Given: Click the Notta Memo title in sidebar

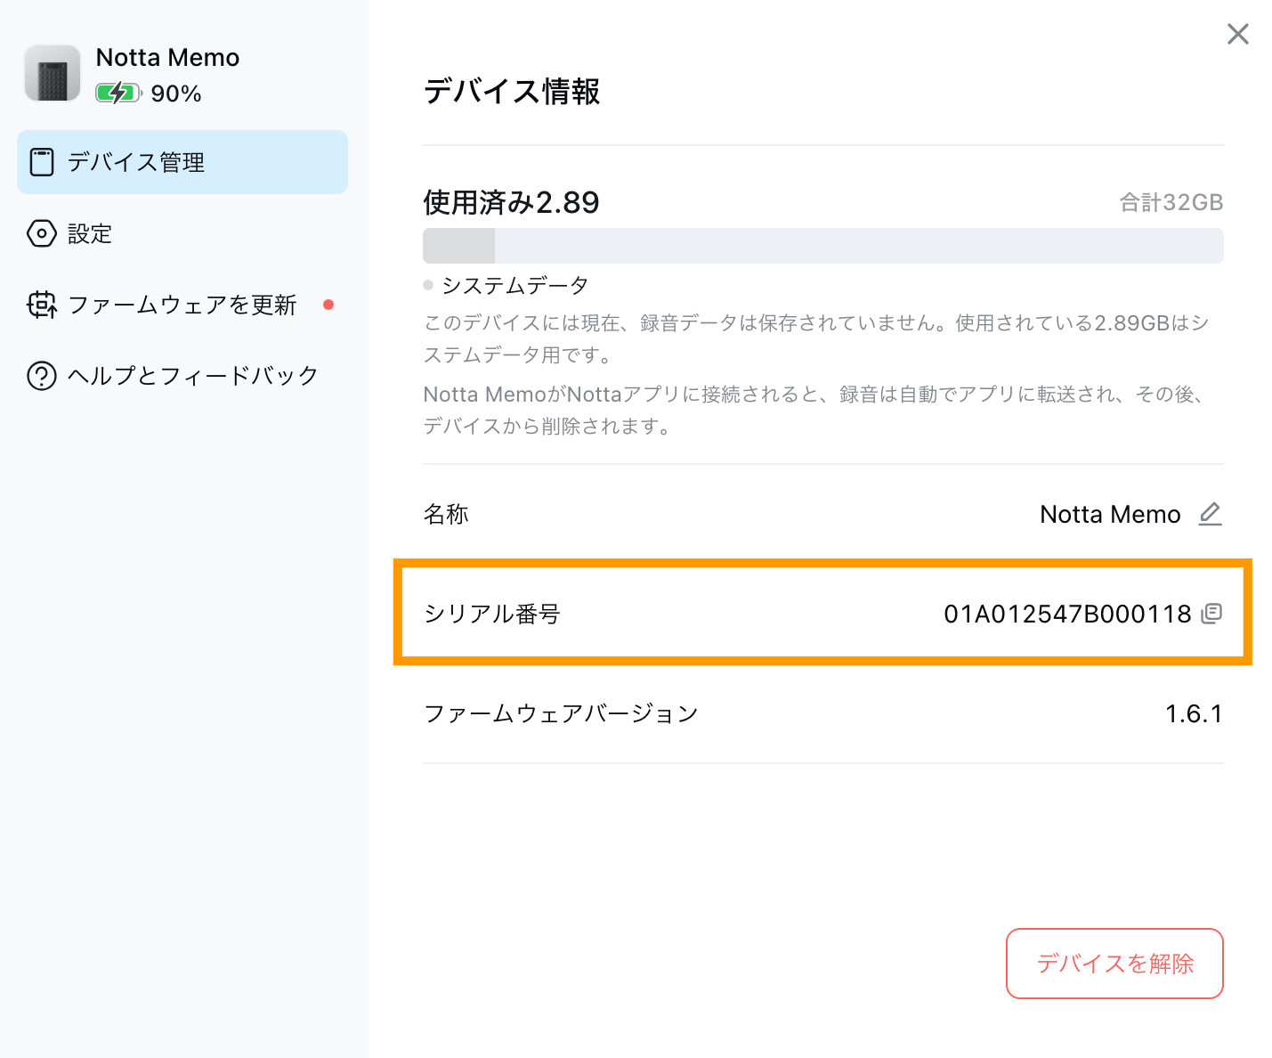Looking at the screenshot, I should [x=167, y=57].
